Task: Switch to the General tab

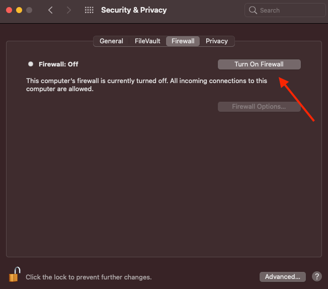Action: click(111, 41)
